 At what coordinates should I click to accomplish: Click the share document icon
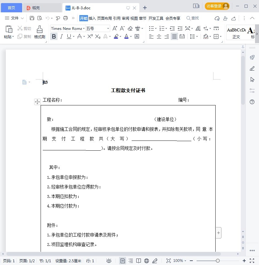coord(233,18)
